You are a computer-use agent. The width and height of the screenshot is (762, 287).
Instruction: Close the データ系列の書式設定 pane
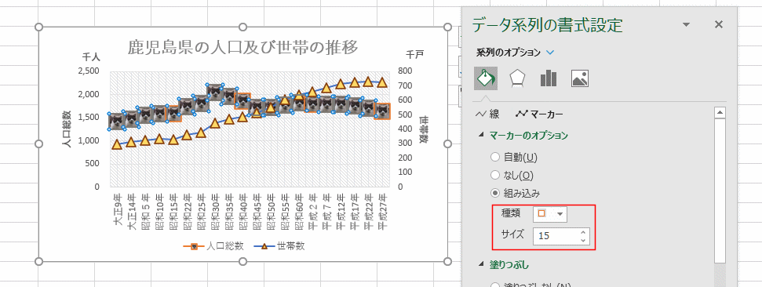[719, 25]
